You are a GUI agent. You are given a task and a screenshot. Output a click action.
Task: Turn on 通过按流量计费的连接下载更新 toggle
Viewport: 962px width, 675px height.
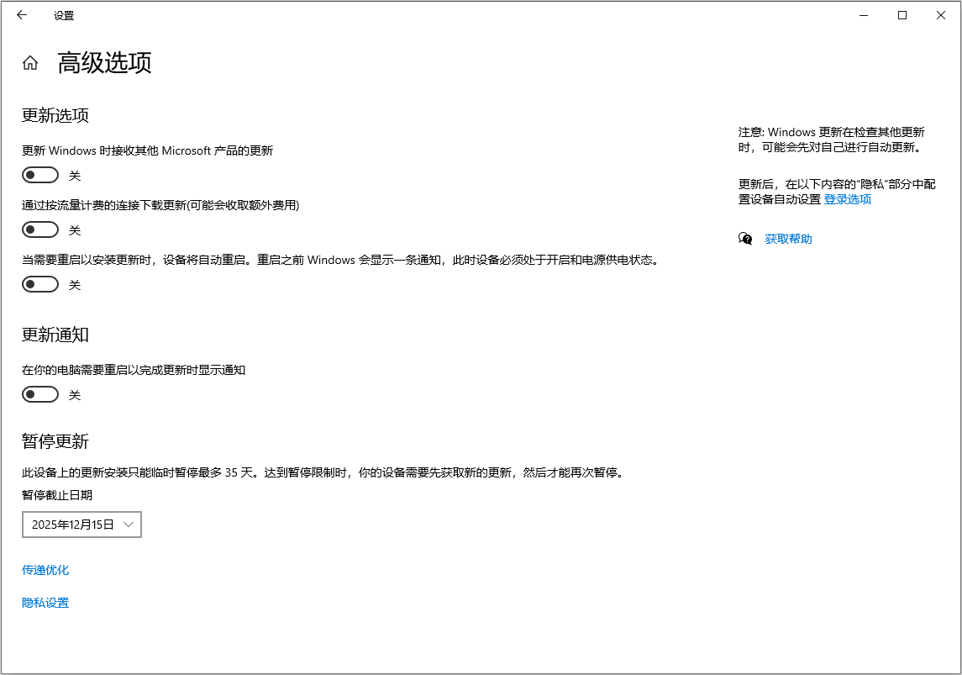coord(40,229)
